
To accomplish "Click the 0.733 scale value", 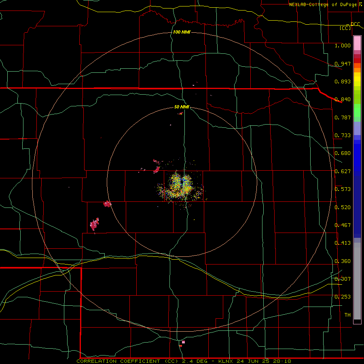I will click(343, 135).
